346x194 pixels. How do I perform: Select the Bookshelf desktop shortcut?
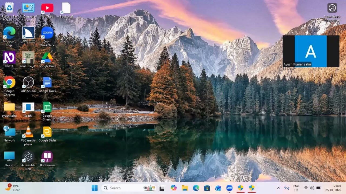click(66, 10)
